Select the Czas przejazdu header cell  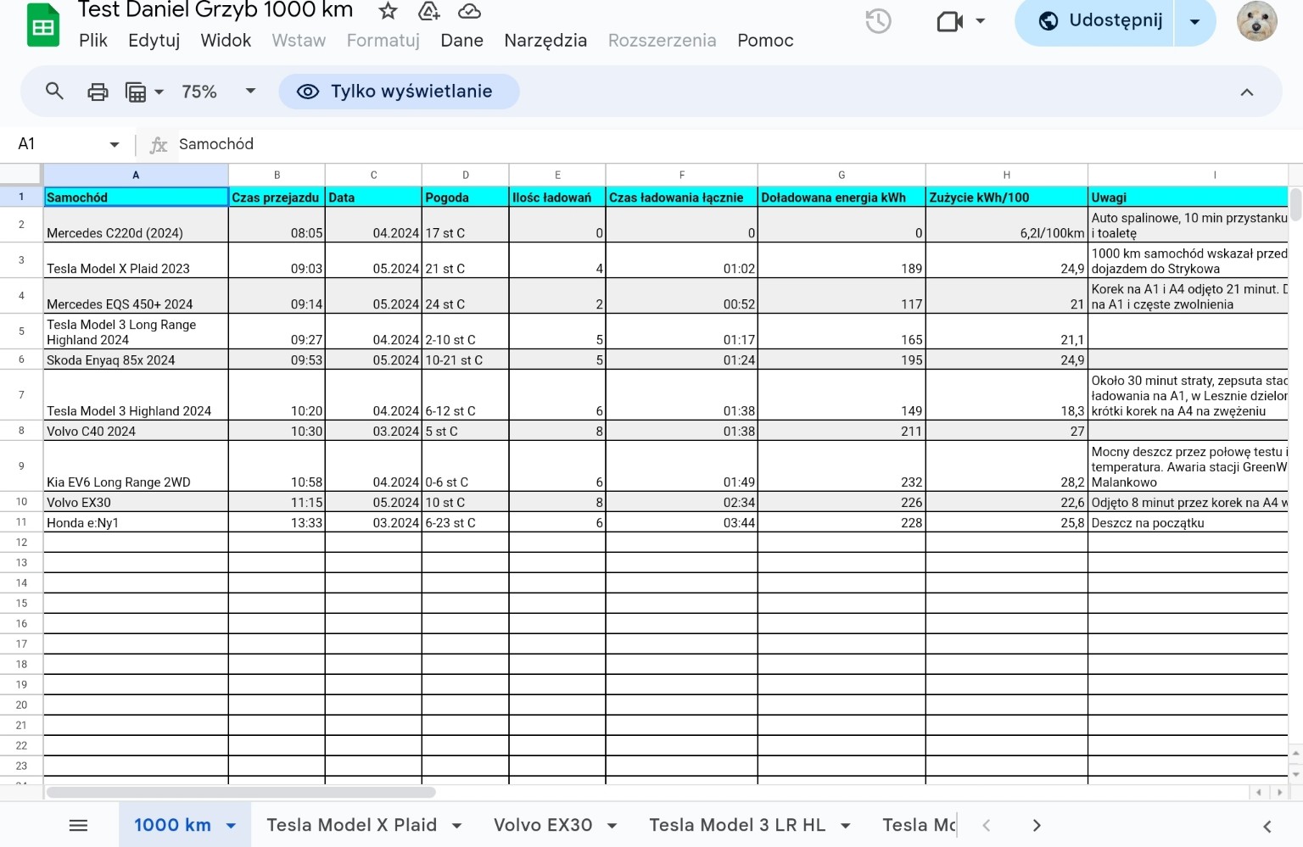tap(277, 197)
